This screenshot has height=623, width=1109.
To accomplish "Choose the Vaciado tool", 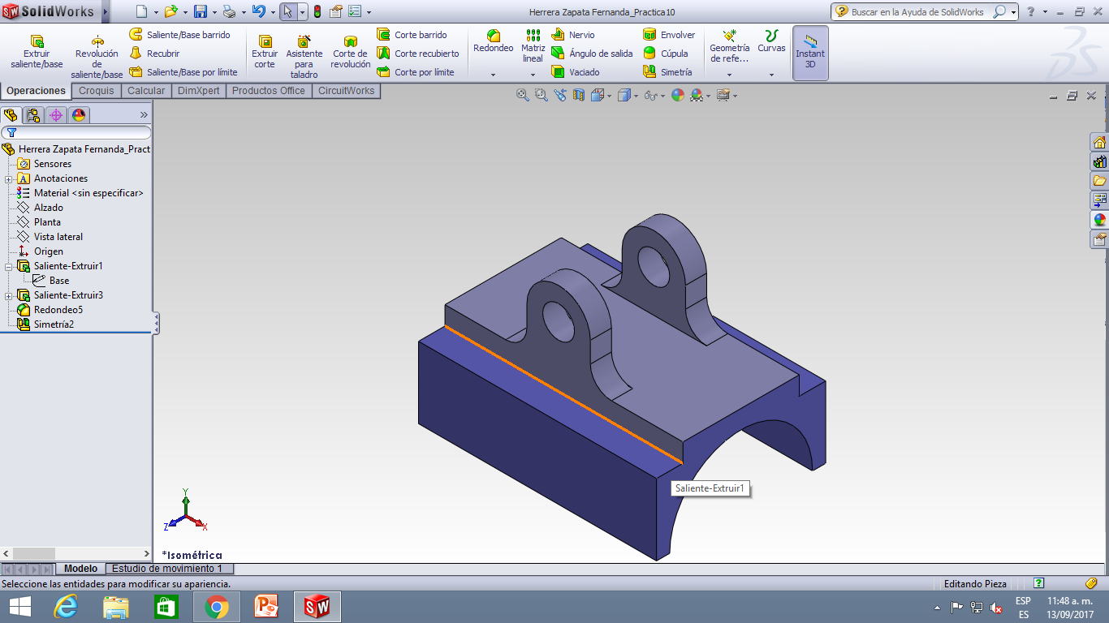I will coord(577,72).
